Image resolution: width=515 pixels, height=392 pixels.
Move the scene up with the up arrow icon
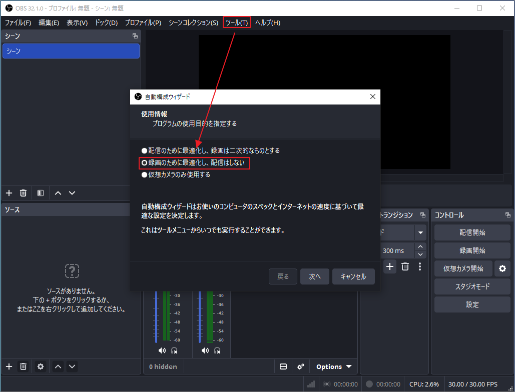[x=57, y=192]
